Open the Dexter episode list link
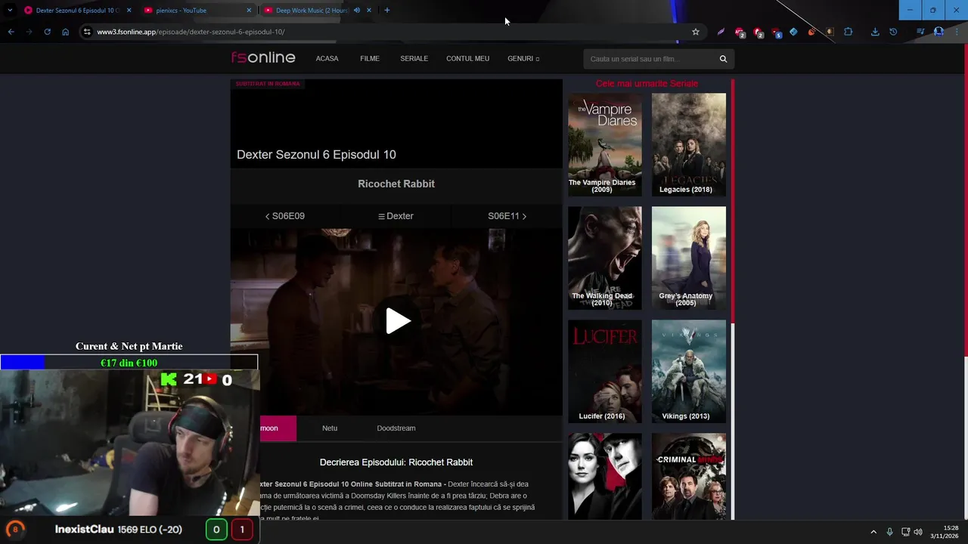The image size is (968, 544). (396, 216)
